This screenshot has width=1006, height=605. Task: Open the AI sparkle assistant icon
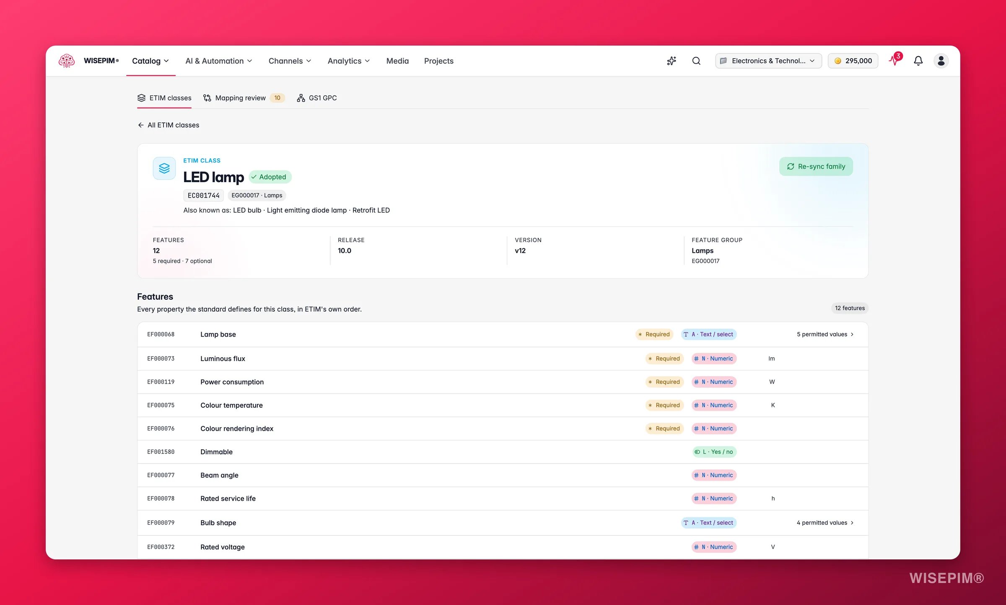pos(672,61)
